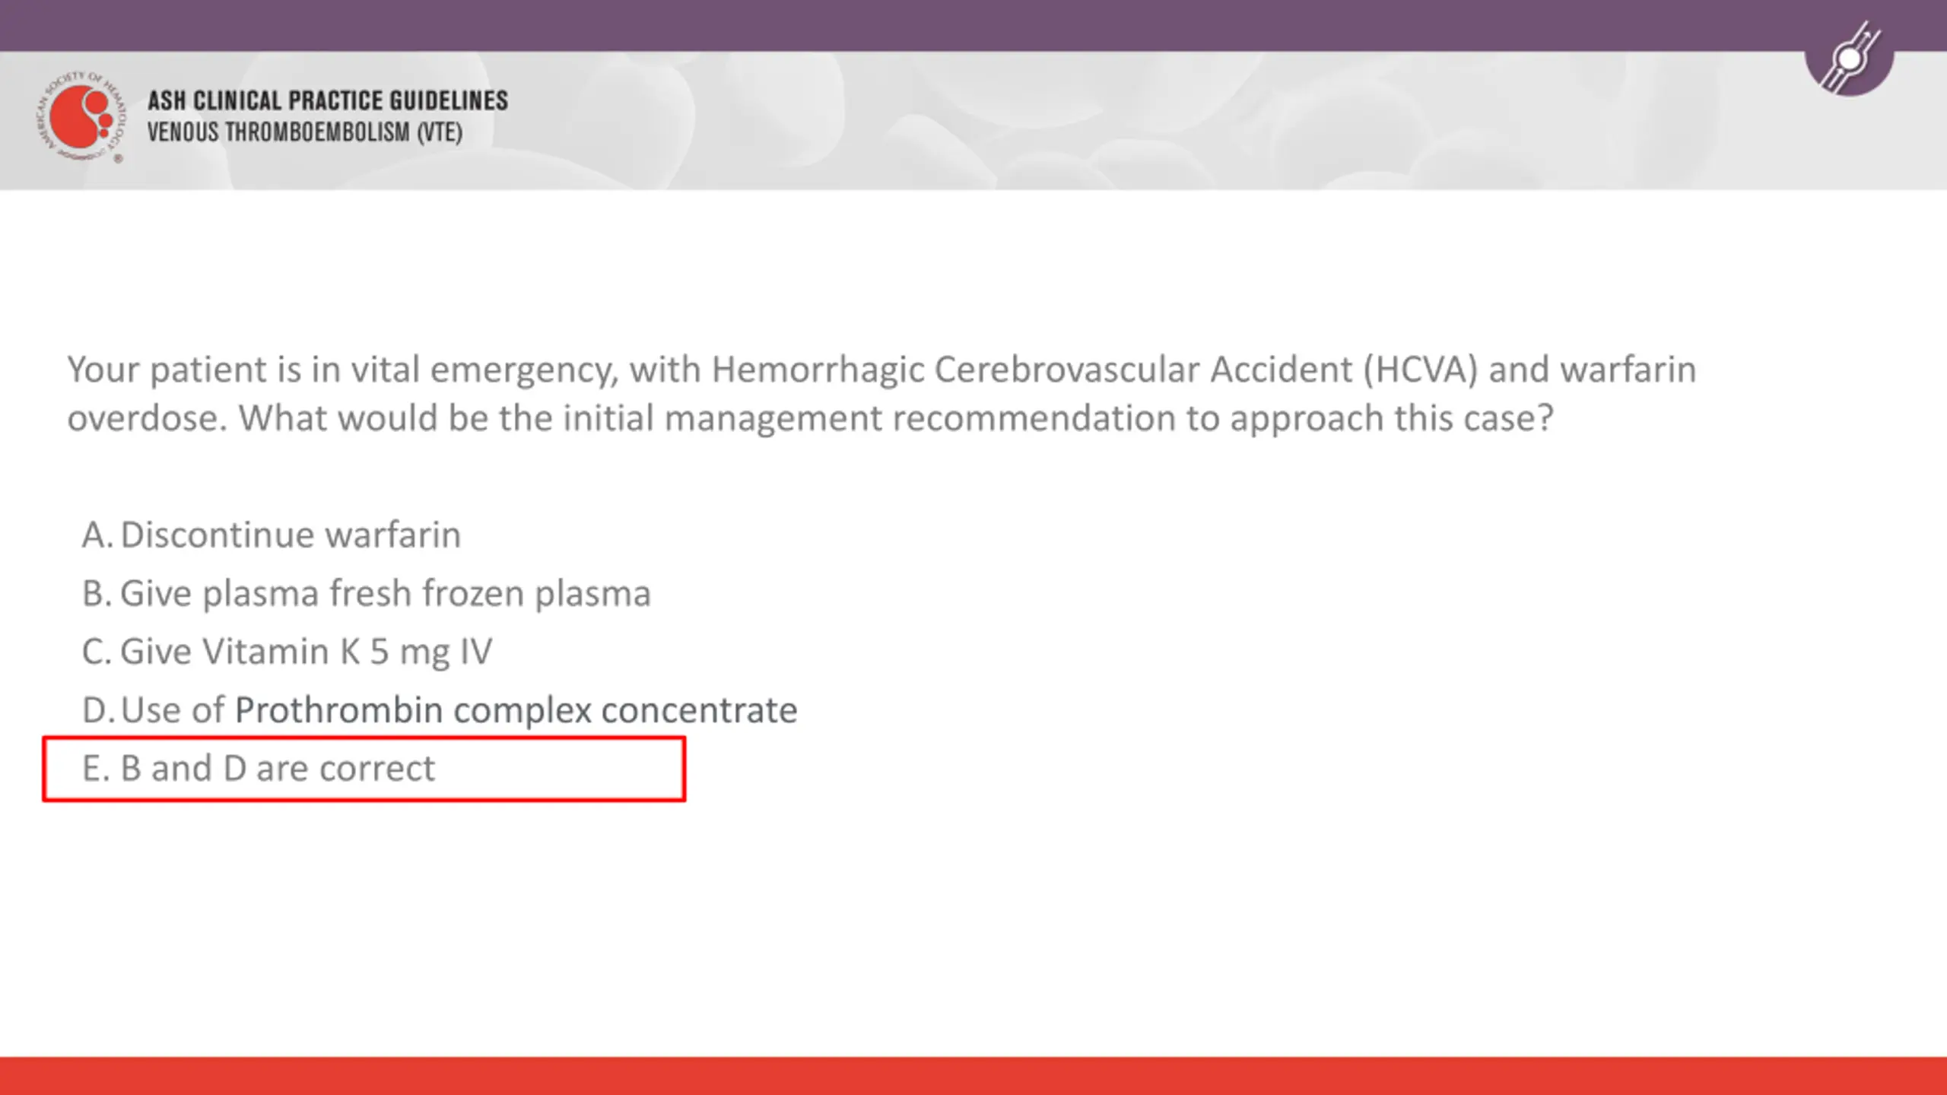Click the question's first line about vital emergency

[x=881, y=370]
